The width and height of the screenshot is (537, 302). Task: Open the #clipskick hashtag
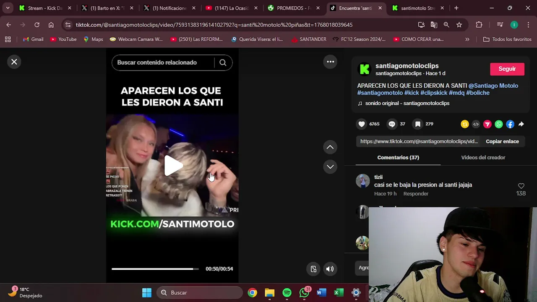point(434,93)
